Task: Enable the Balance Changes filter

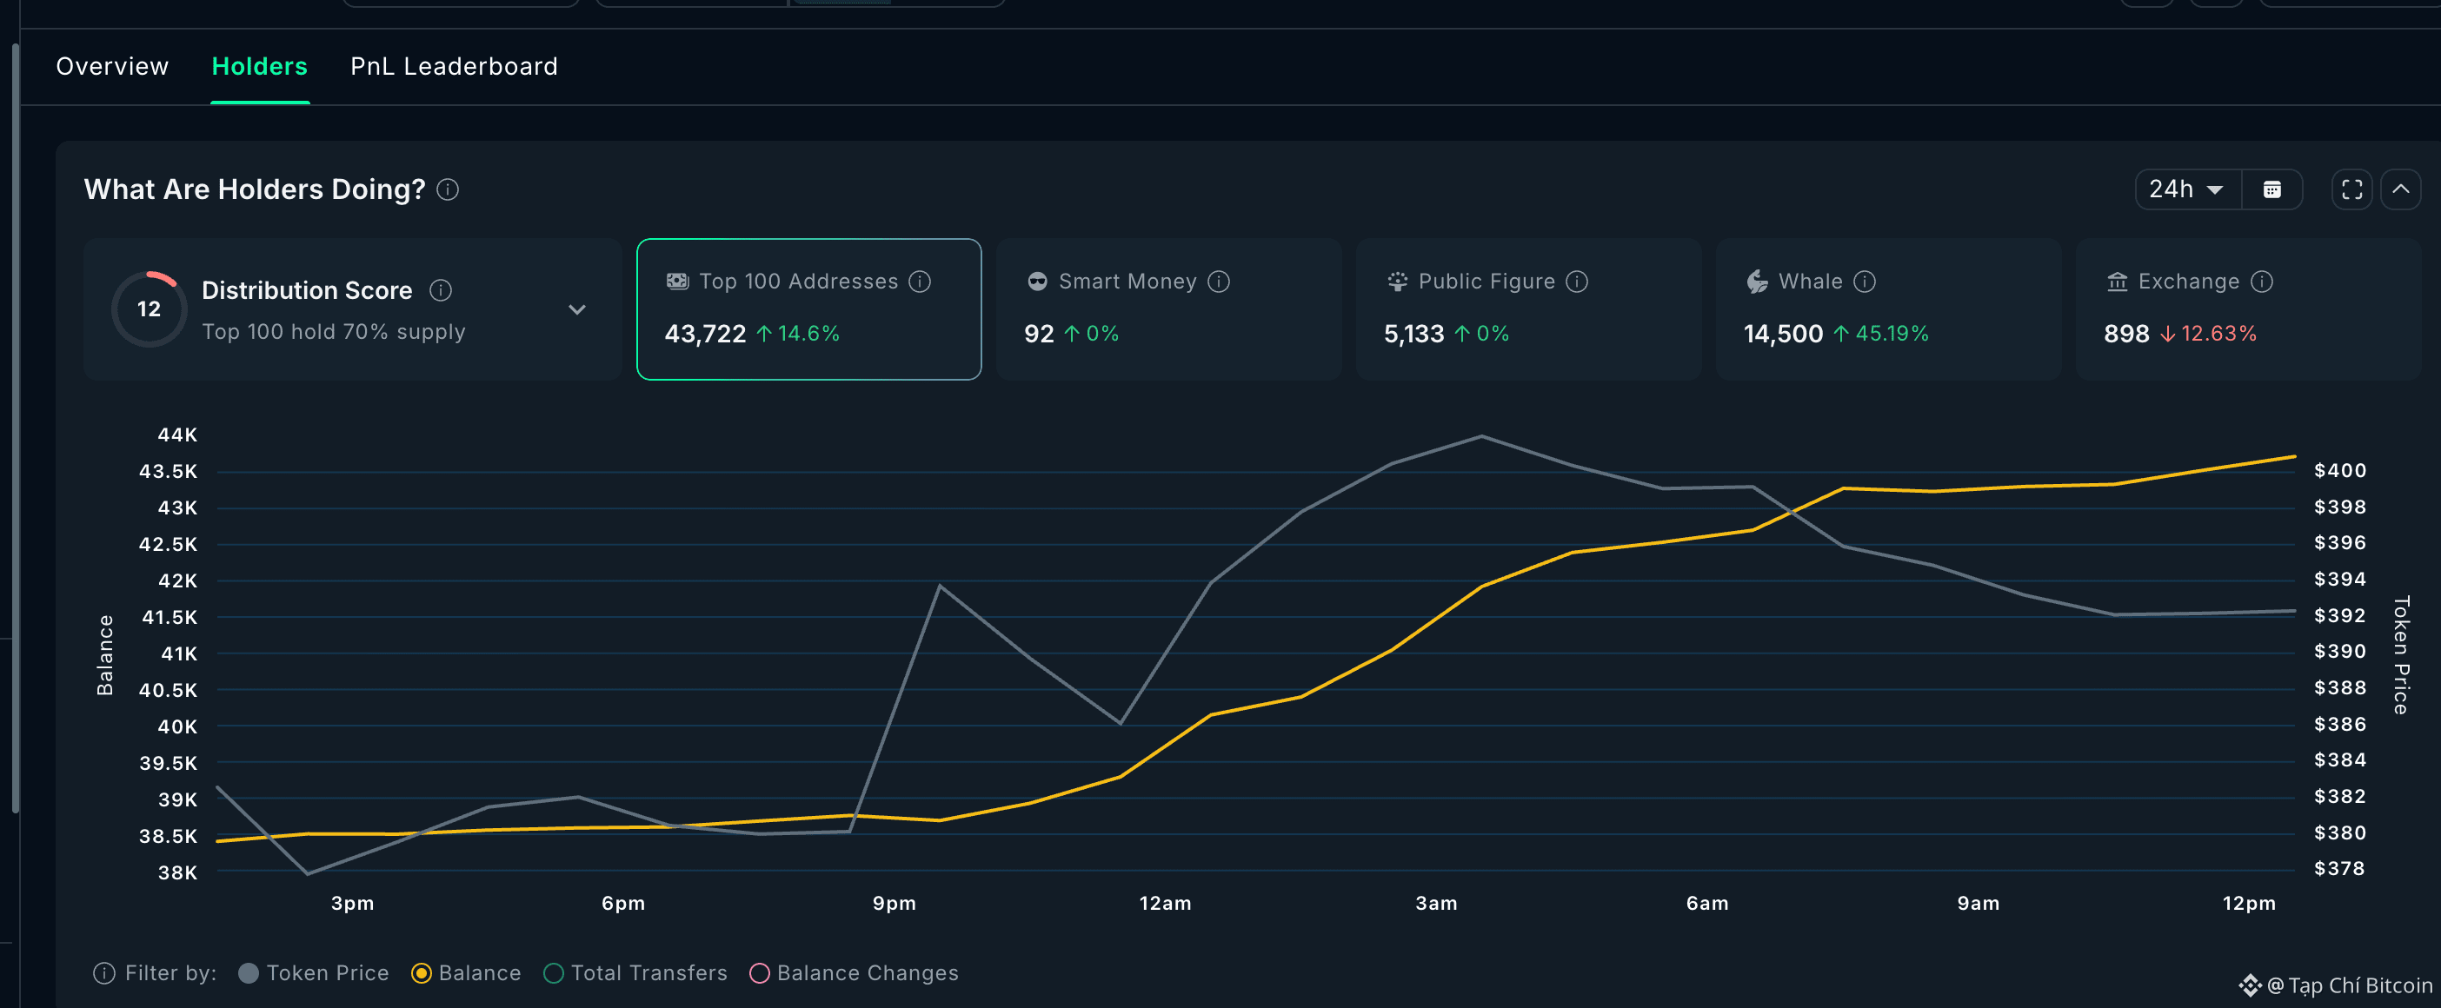Action: coord(759,974)
